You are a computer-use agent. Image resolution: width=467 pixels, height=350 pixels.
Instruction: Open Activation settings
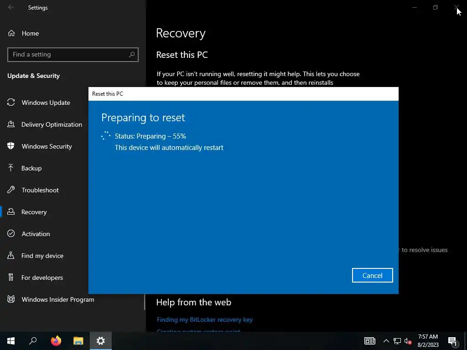click(36, 234)
